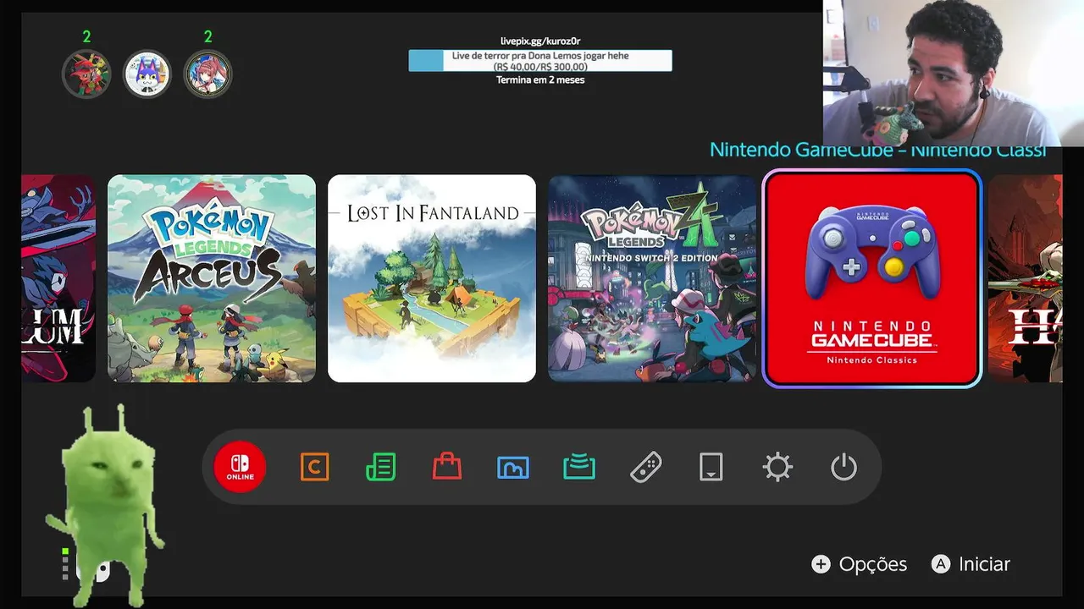Screen dimensions: 1084x609
Task: Click the Iniciar A button
Action: click(x=971, y=564)
